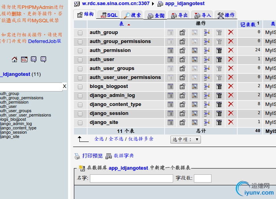Select the auth_permission row checkbox
Image resolution: width=276 pixels, height=199 pixels.
click(80, 51)
